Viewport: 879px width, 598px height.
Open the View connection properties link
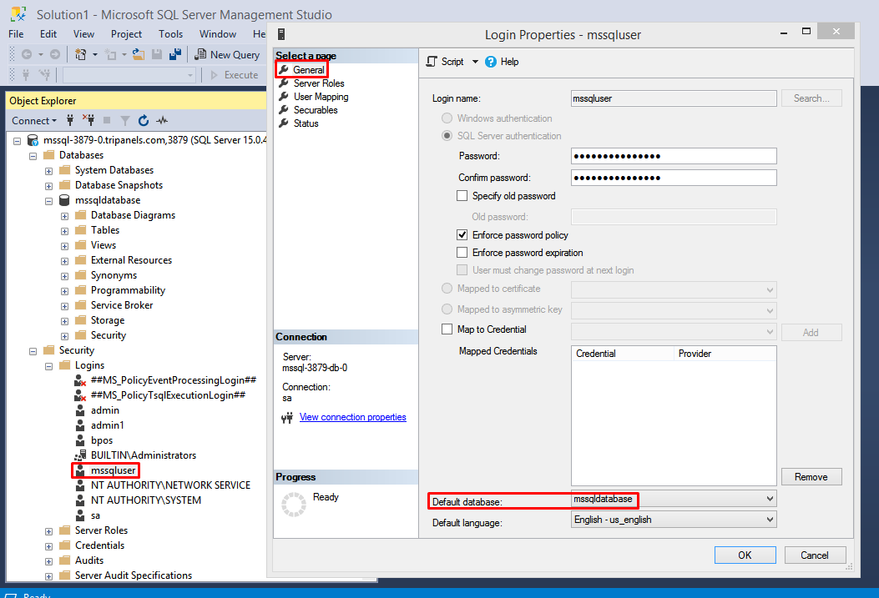[352, 417]
